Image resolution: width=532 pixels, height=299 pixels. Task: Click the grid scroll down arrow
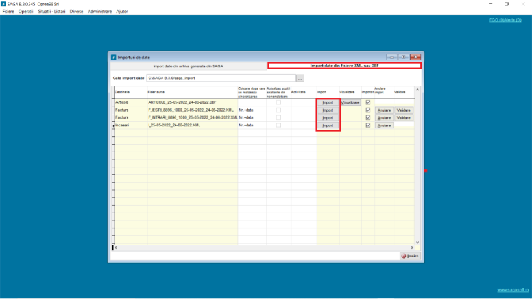(417, 243)
